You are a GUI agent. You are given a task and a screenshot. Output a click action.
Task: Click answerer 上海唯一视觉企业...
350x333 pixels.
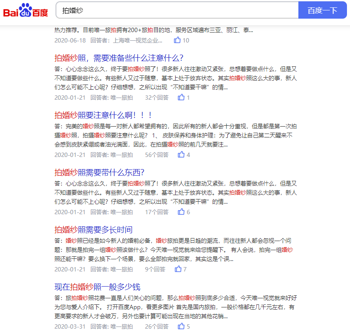(x=137, y=40)
